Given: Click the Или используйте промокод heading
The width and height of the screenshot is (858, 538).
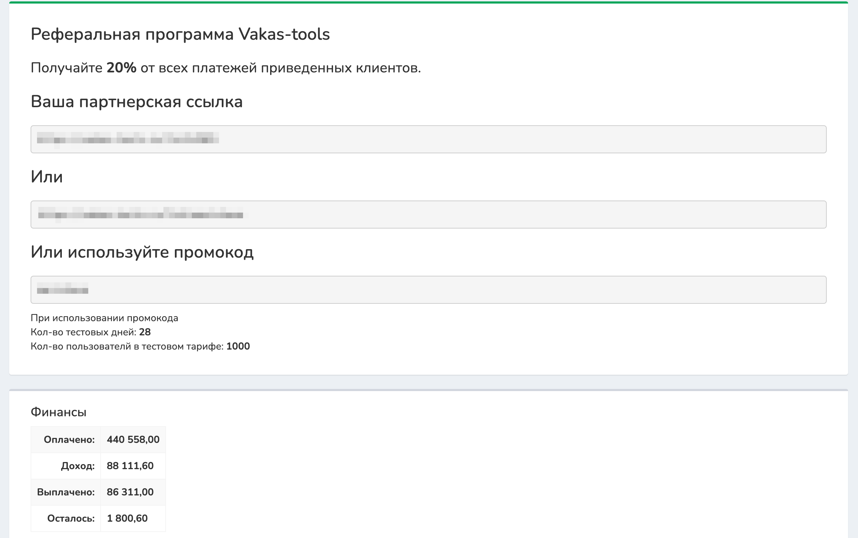Looking at the screenshot, I should (142, 252).
